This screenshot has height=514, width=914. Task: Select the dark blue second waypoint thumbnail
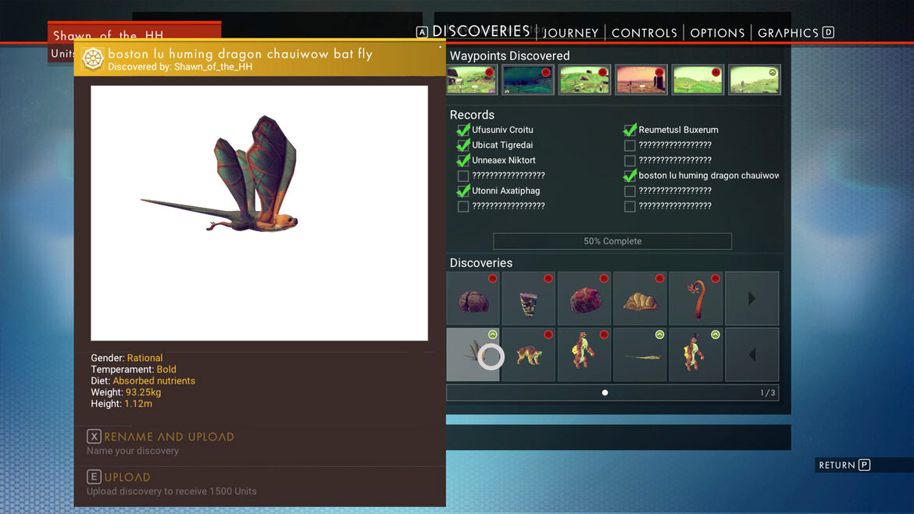[527, 79]
